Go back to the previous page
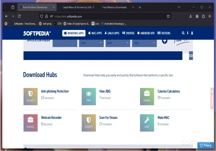Viewport: 216px width, 151px height. click(x=6, y=16)
